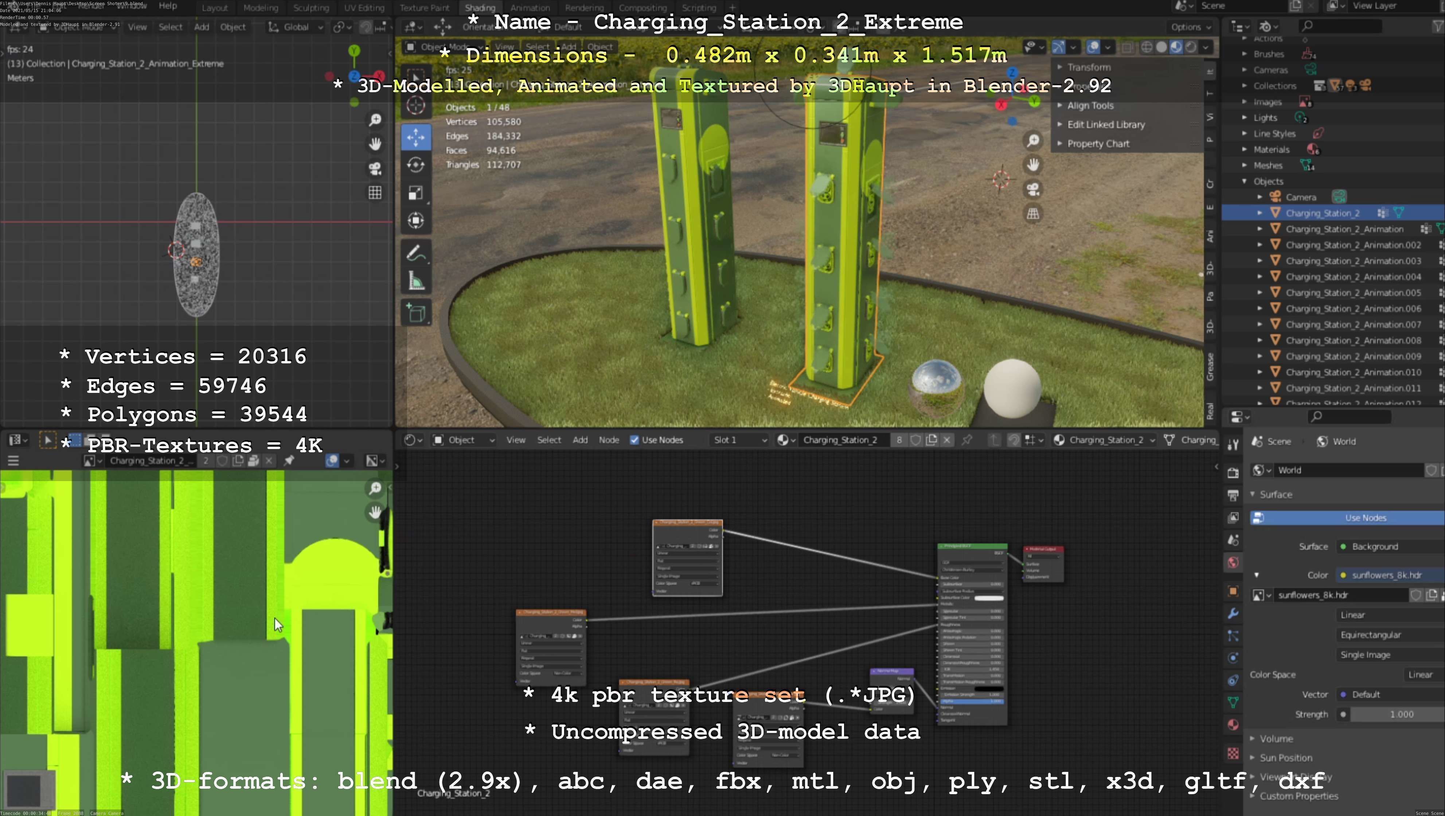Screen dimensions: 1445x816
Task: Select Charging_Station_2_Animation.005 in outliner
Action: click(x=1352, y=293)
